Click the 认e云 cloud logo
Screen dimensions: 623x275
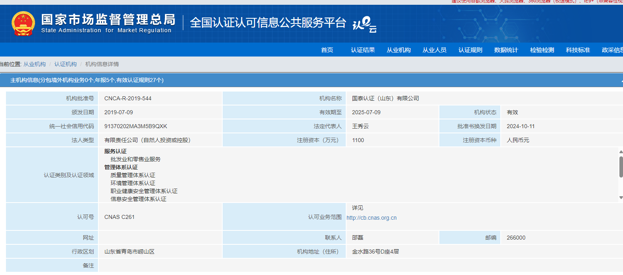[x=364, y=23]
